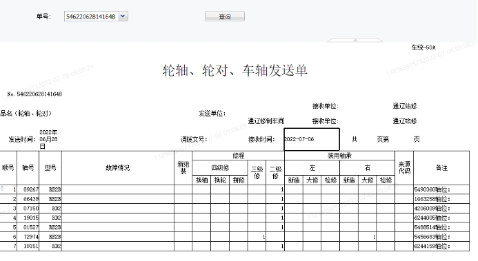
Task: Click the 新组装 column header
Action: (x=183, y=167)
